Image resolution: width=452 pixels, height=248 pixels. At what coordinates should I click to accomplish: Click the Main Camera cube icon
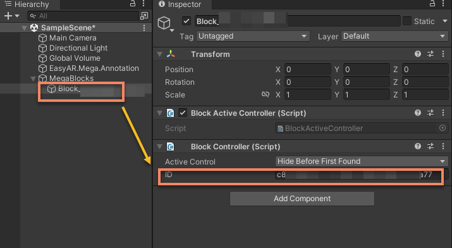(42, 38)
